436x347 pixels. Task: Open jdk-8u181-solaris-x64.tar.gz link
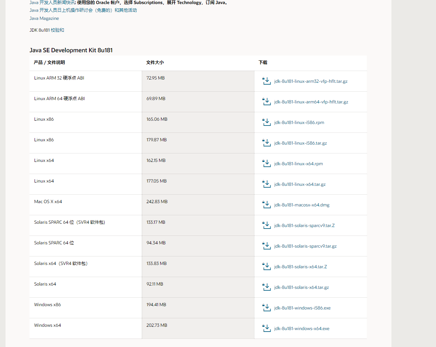302,287
